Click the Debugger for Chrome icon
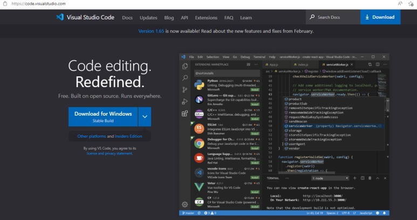The image size is (417, 220). coord(199,144)
